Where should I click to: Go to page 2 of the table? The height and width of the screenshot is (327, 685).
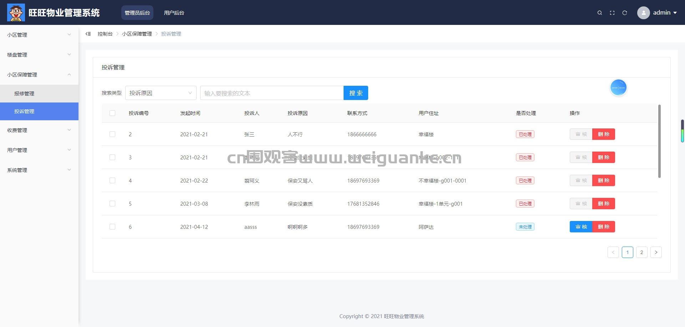pos(642,252)
